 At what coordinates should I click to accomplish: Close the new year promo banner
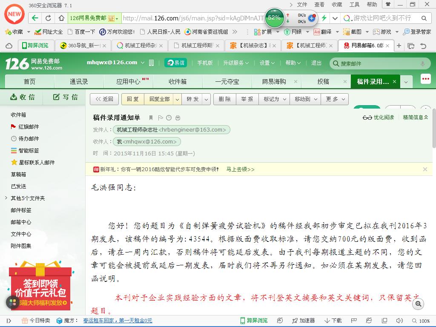(x=425, y=169)
